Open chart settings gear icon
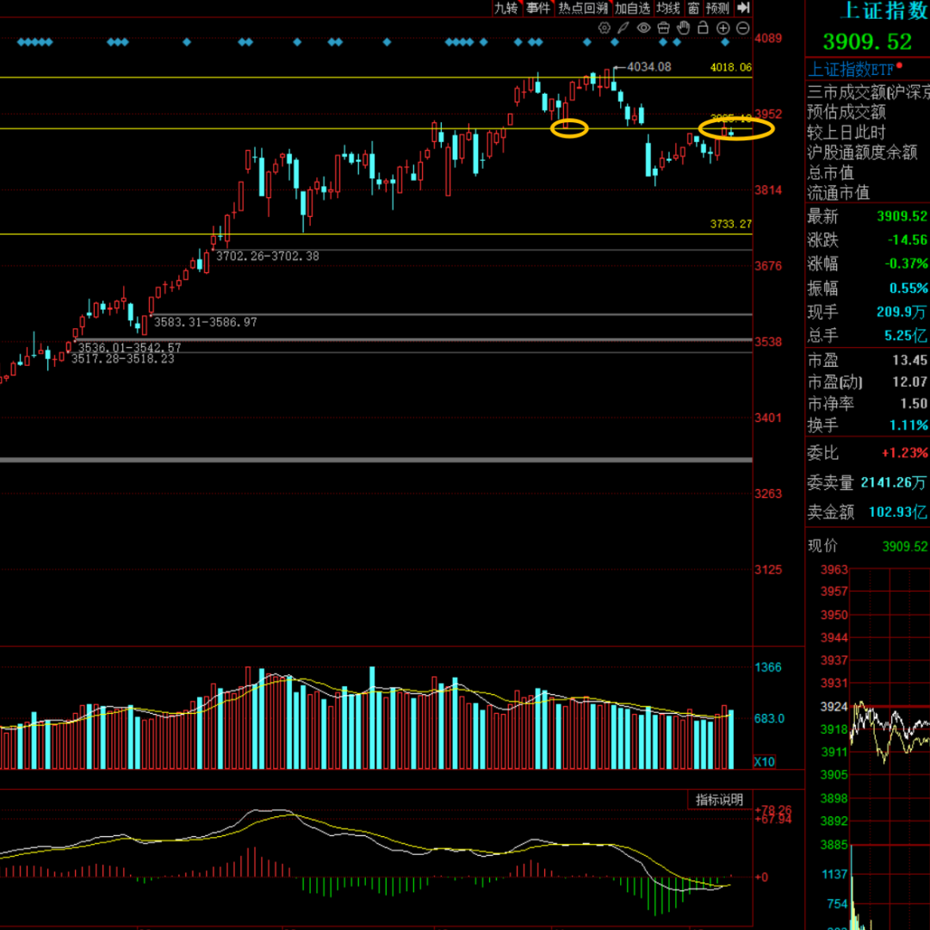 coord(604,28)
